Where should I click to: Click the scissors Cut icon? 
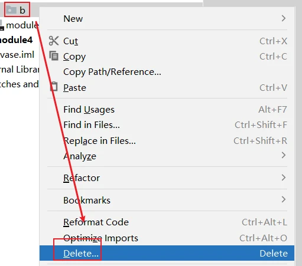[54, 41]
